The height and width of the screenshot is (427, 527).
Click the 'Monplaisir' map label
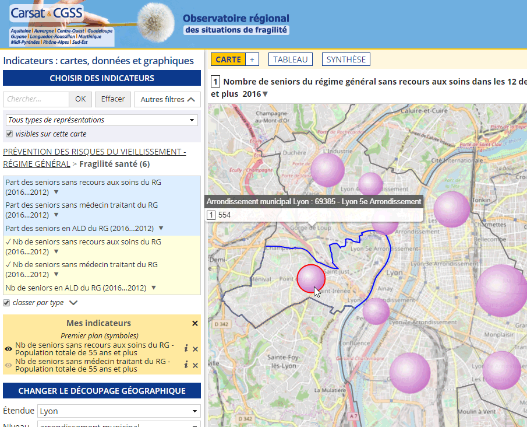pos(499,334)
